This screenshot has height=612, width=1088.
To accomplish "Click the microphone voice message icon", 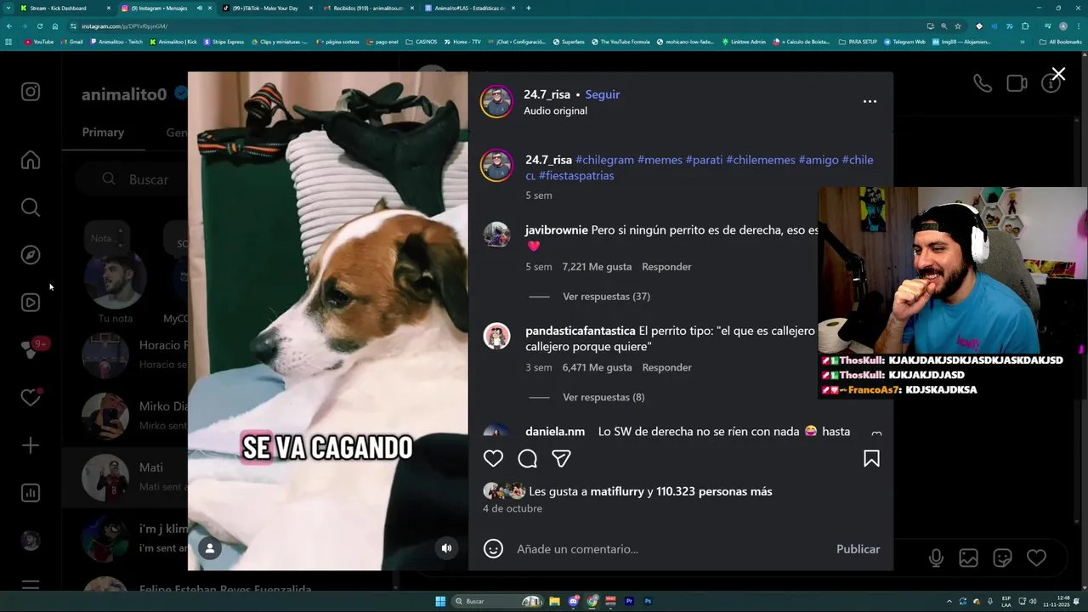I will (936, 558).
